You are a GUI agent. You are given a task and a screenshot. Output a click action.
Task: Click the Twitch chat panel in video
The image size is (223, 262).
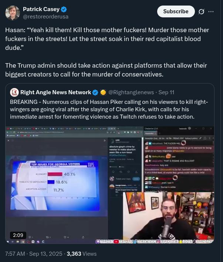[179, 159]
